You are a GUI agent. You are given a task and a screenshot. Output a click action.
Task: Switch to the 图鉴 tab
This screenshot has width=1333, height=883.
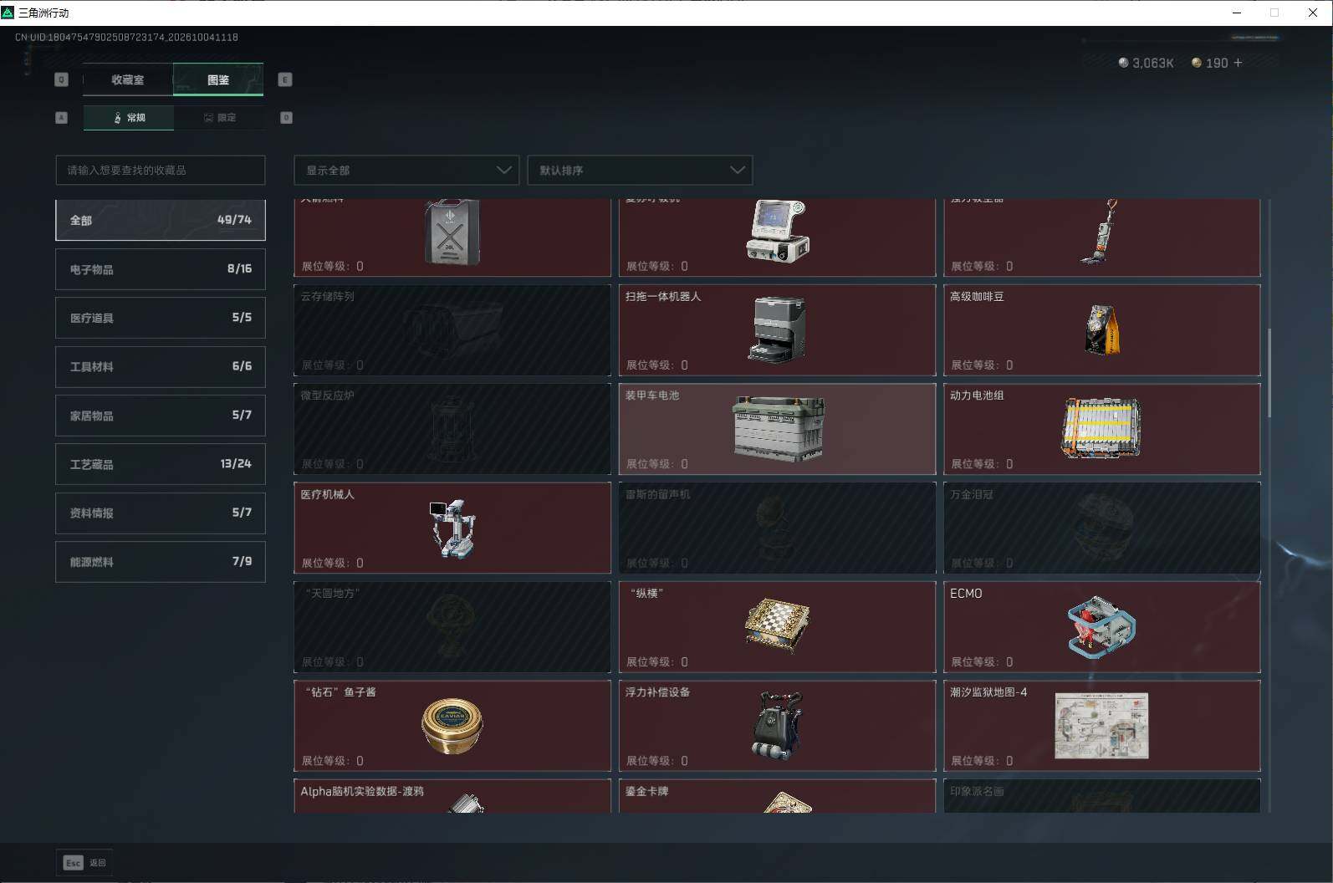tap(218, 79)
